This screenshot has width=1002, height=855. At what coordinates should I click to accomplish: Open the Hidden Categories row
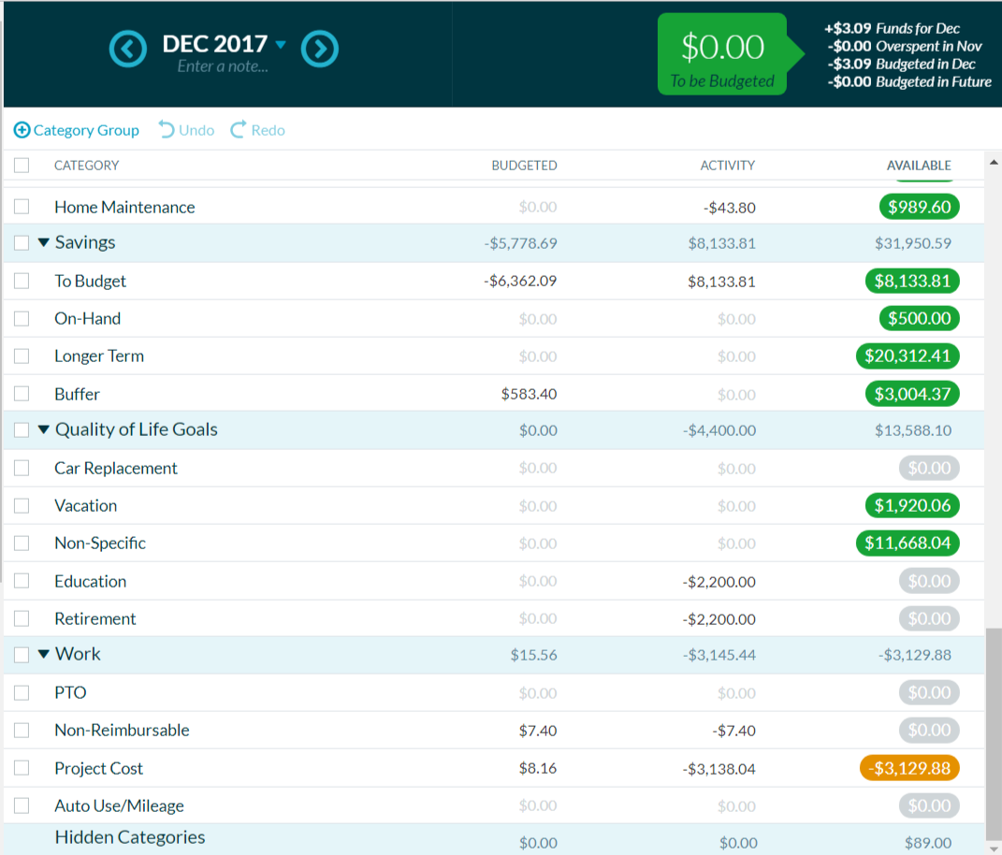(494, 839)
